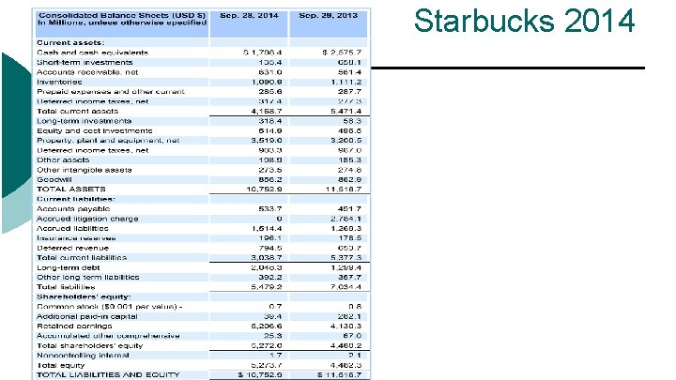The width and height of the screenshot is (676, 380).
Task: Click the 'Goodwill' row label
Action: pos(54,179)
